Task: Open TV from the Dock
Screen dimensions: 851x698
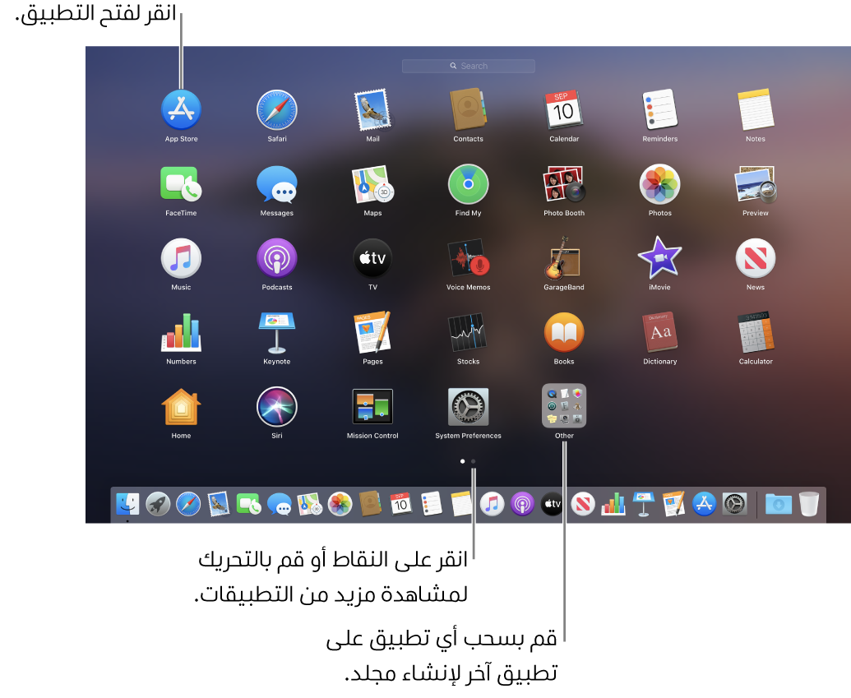Action: pos(553,504)
